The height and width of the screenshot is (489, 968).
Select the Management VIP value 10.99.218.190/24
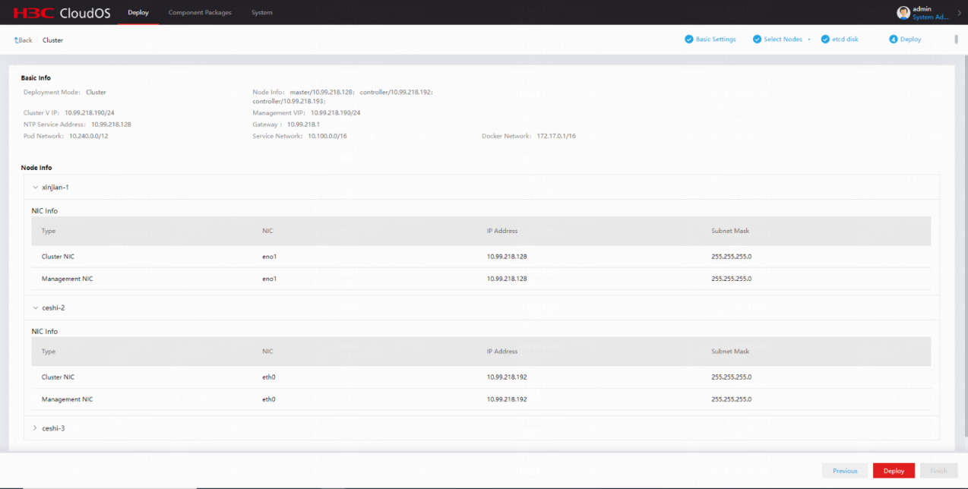pos(336,113)
